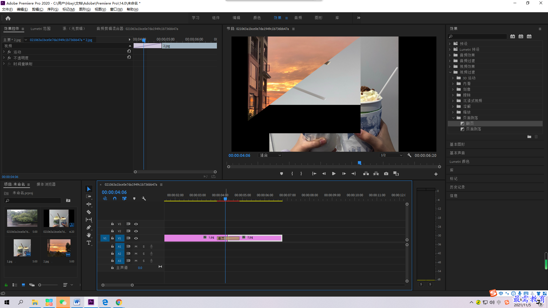Viewport: 548px width, 308px height.
Task: Collapse the 页面剥落 folder
Action: pyautogui.click(x=453, y=118)
